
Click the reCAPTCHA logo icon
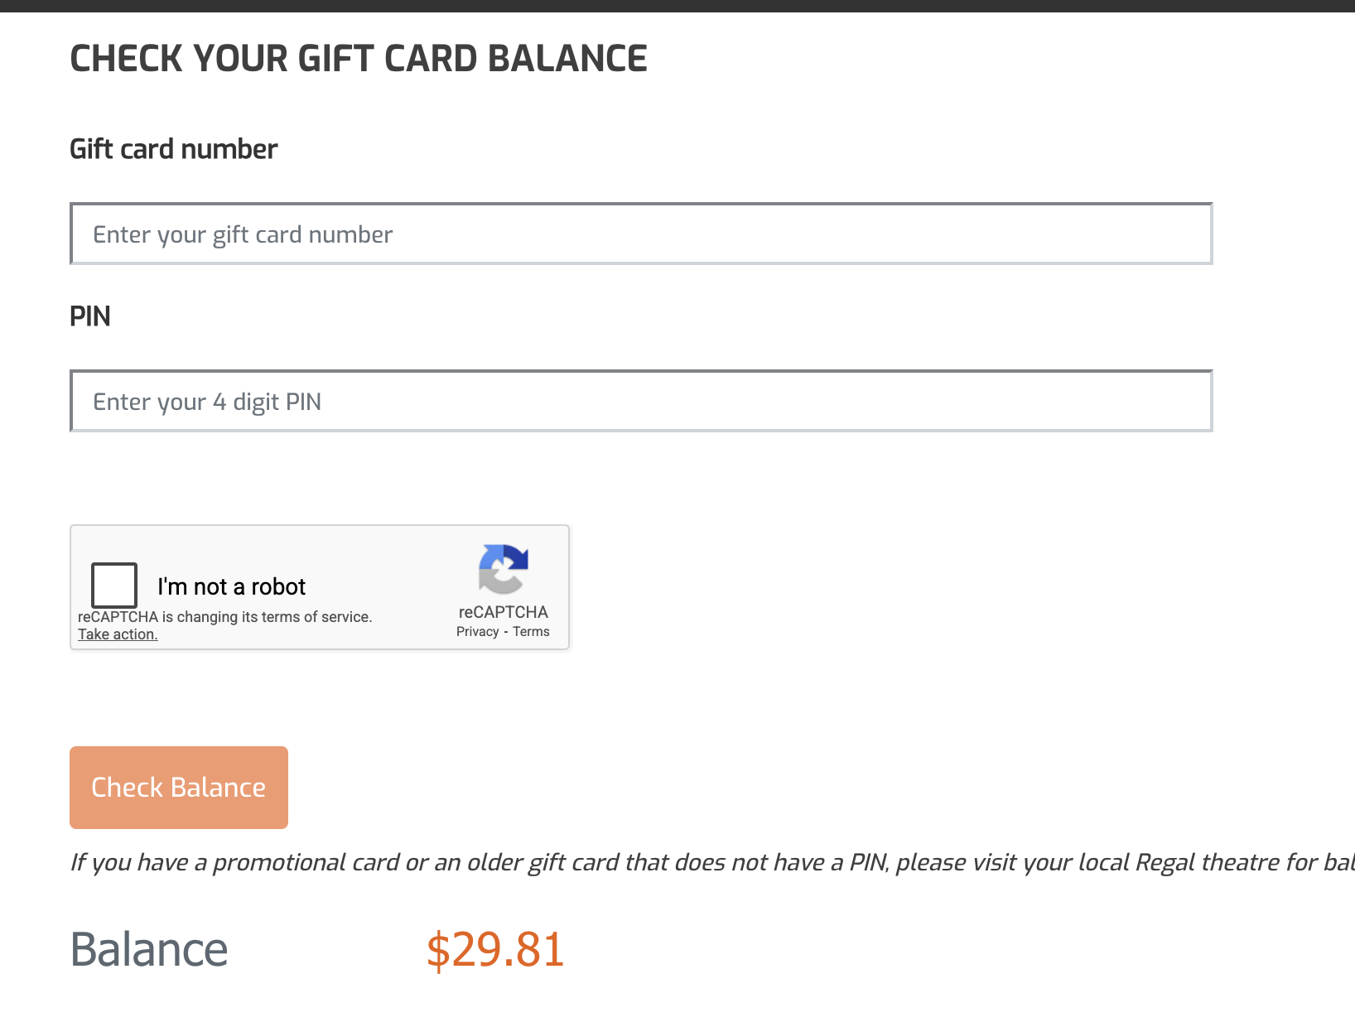(503, 569)
